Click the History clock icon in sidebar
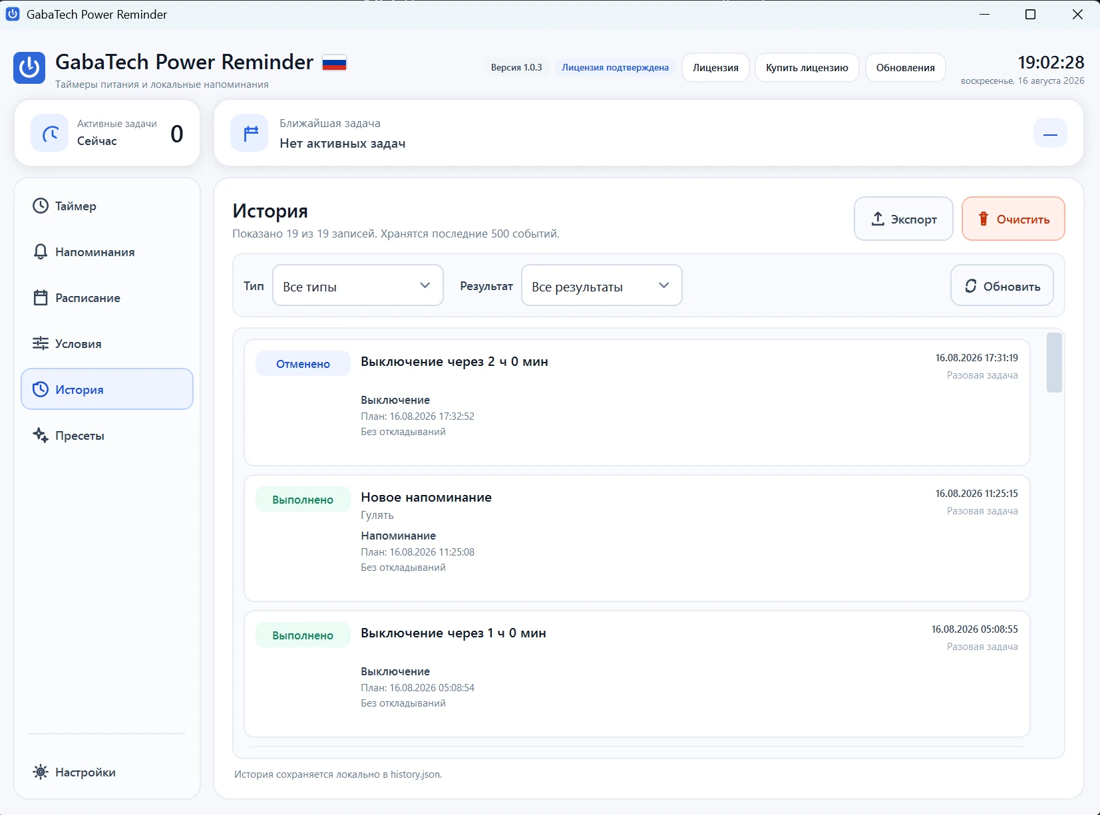 (41, 389)
